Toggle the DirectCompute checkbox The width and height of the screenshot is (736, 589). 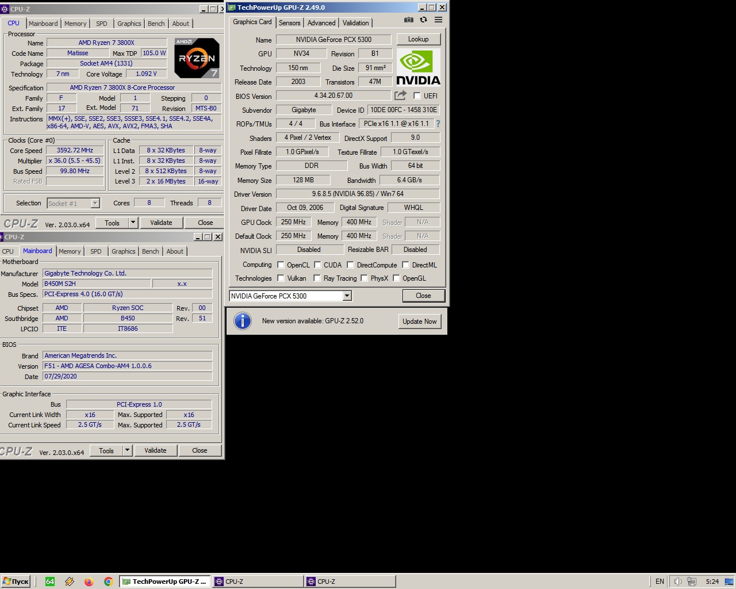coord(350,265)
